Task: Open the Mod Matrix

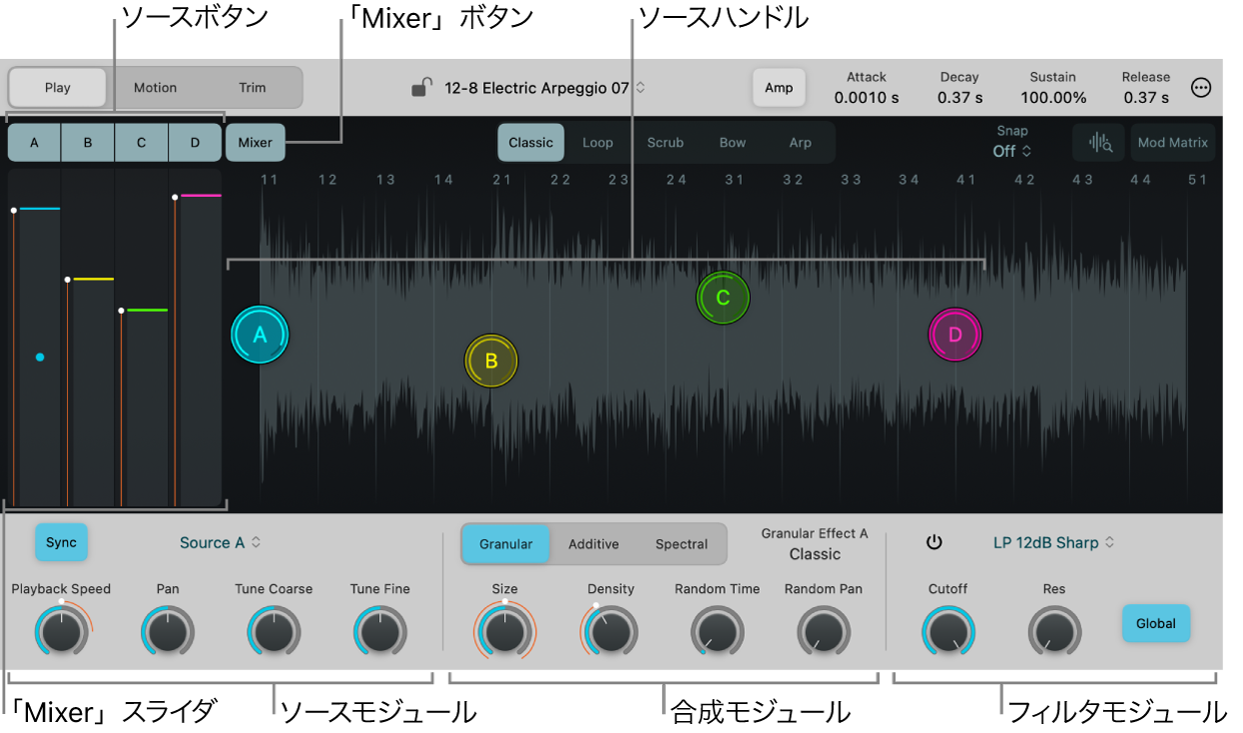Action: coord(1172,142)
